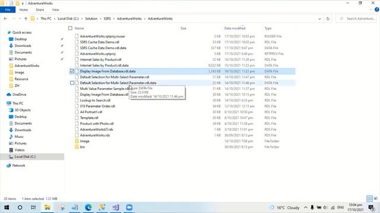Launch Microsoft Edge from the taskbar
The width and height of the screenshot is (380, 213).
pos(88,208)
